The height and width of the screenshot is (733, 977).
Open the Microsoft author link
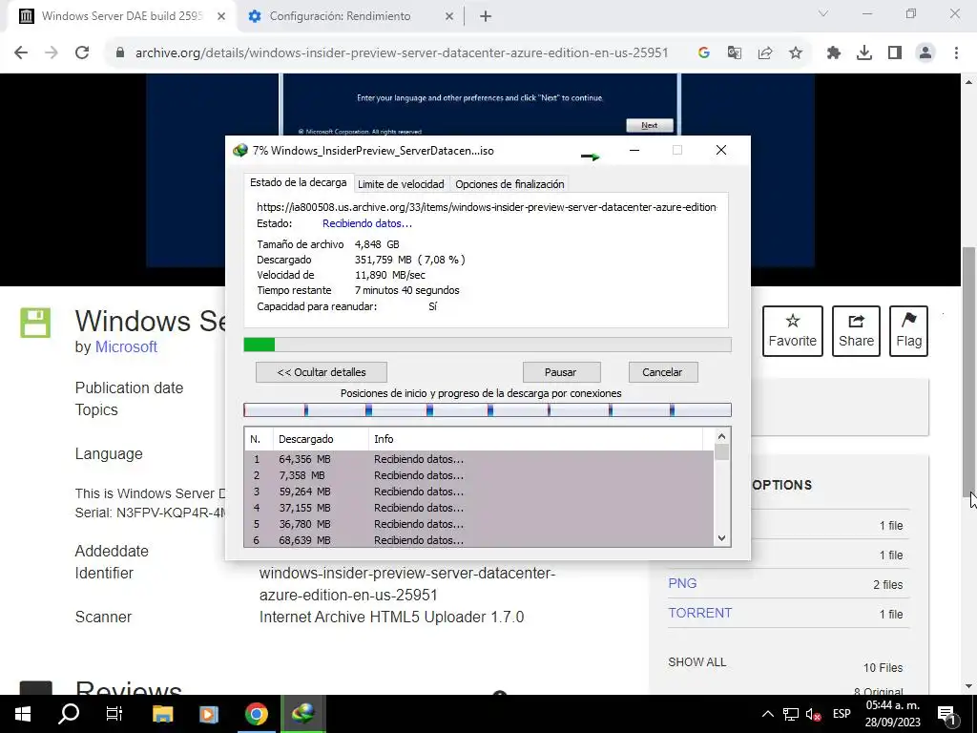126,347
